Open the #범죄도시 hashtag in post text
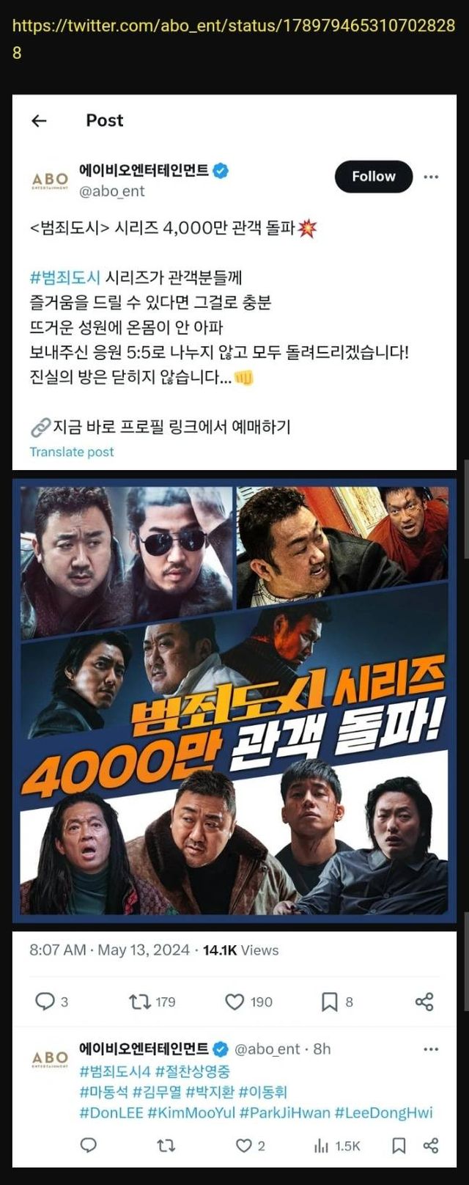Screen dimensions: 469x1185 64,277
